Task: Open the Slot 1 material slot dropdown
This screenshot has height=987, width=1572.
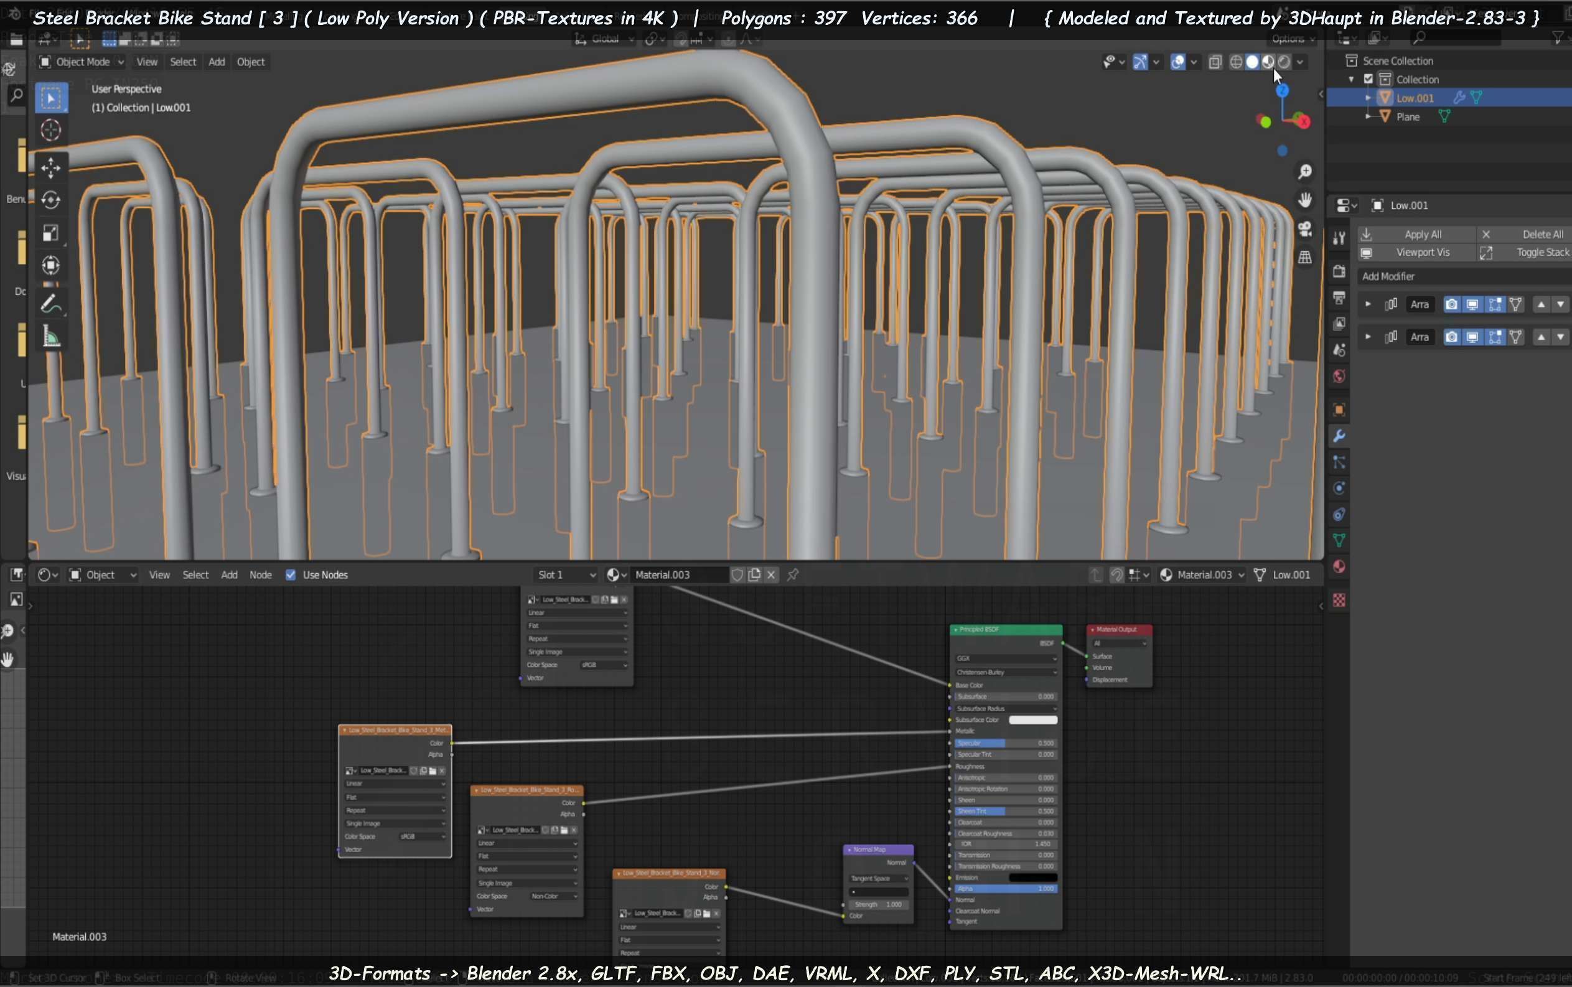Action: click(565, 574)
